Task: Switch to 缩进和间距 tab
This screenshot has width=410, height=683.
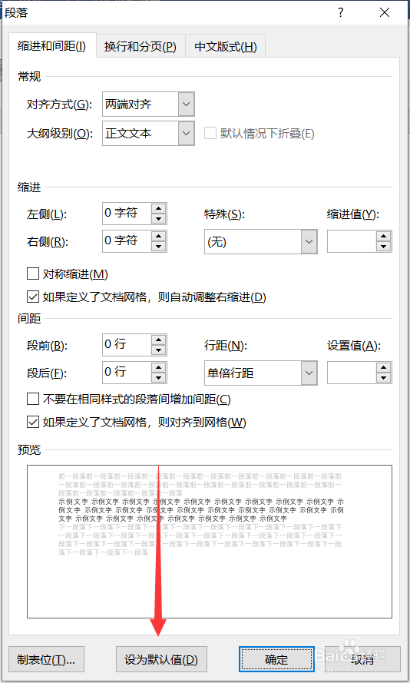Action: 52,46
